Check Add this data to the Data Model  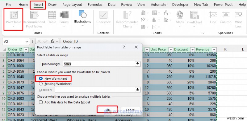click(x=41, y=102)
